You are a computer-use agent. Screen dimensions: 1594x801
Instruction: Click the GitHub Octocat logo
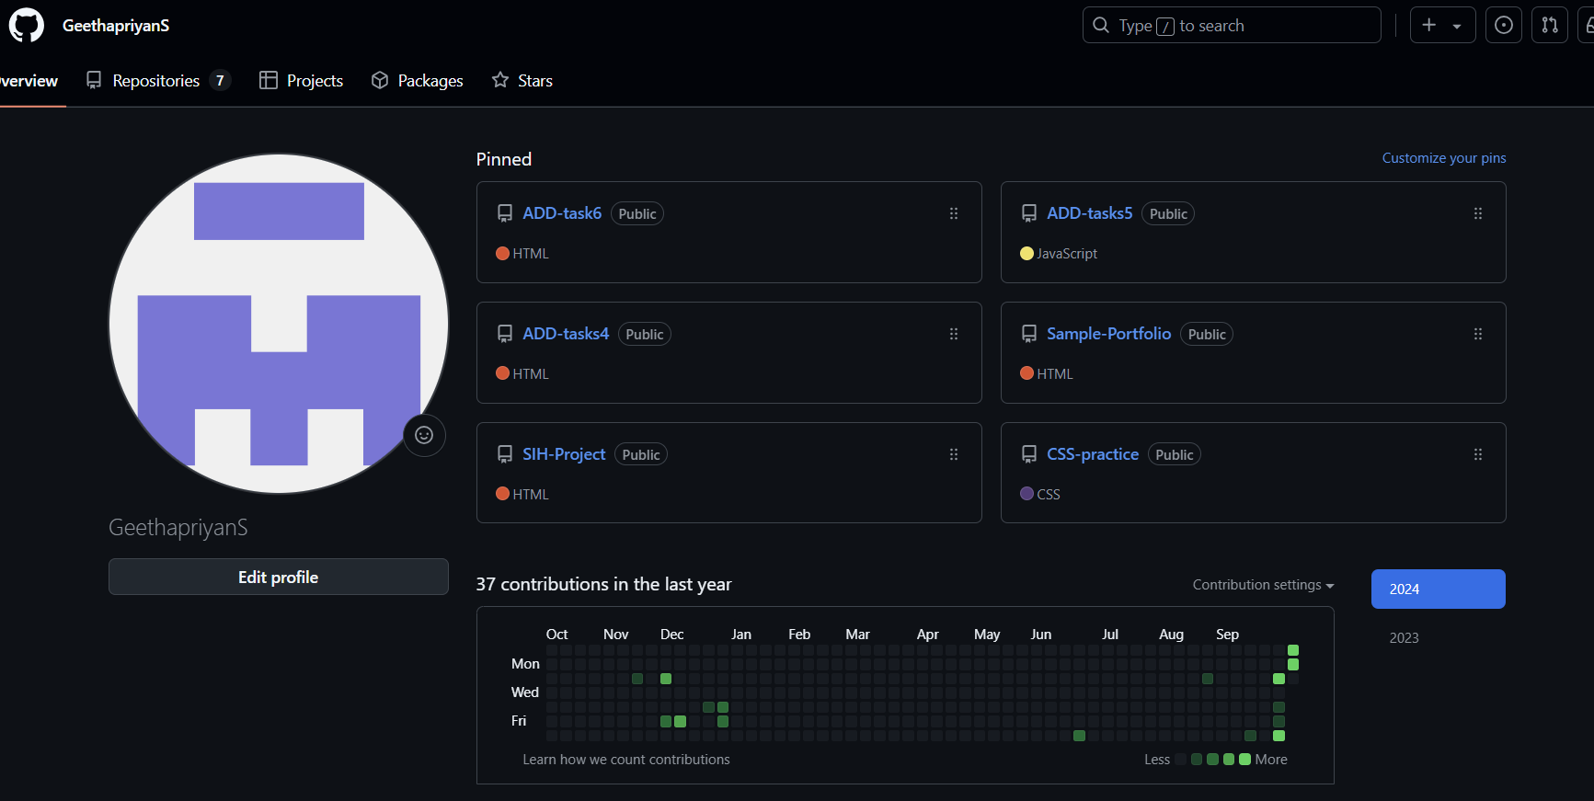pos(27,26)
